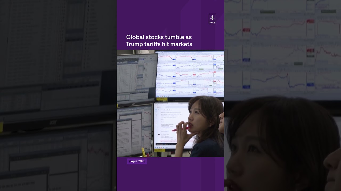Click the dark bar at the email monitor's bottom
Viewport: 341px width, 191px height.
tap(166, 144)
